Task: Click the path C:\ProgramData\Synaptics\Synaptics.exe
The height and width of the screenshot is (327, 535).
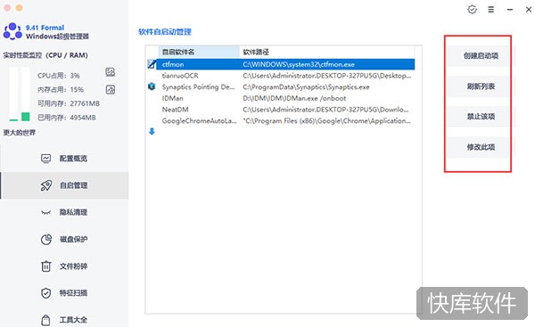Action: 306,87
